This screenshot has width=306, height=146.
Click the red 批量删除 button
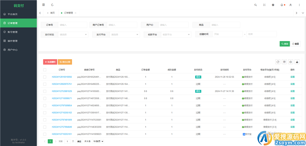[x=50, y=62]
